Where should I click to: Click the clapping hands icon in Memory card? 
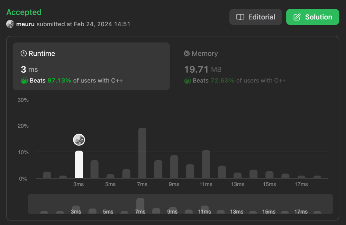point(187,81)
